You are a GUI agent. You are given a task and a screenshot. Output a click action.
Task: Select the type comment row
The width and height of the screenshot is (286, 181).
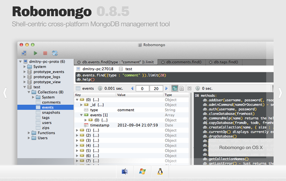(x=132, y=110)
